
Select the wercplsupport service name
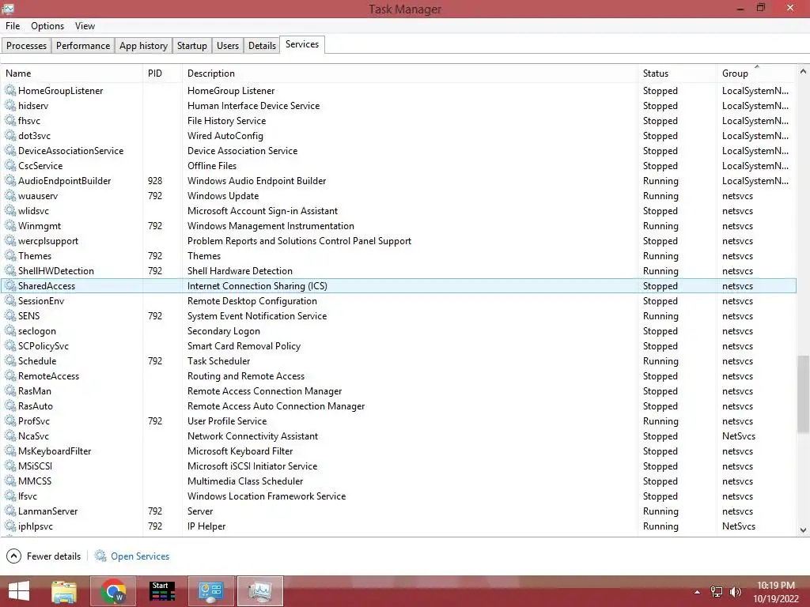pyautogui.click(x=48, y=240)
